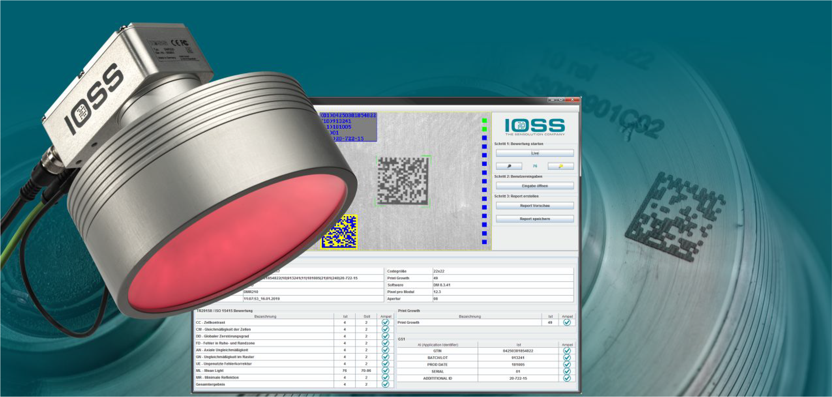Click the MR - Minimale Reflektion checkmark
832x397 pixels.
click(385, 377)
